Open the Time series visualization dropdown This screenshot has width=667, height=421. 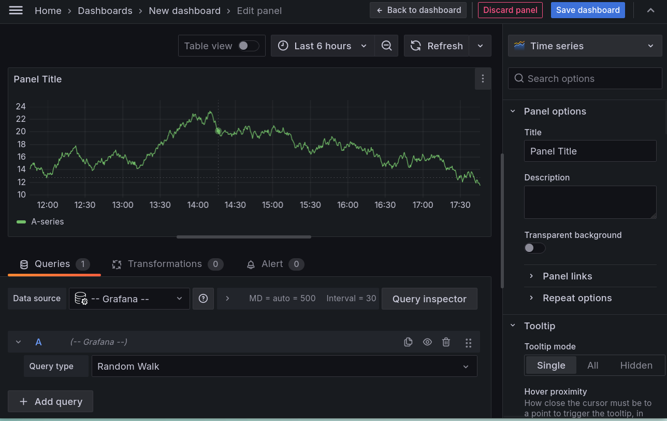pos(585,46)
